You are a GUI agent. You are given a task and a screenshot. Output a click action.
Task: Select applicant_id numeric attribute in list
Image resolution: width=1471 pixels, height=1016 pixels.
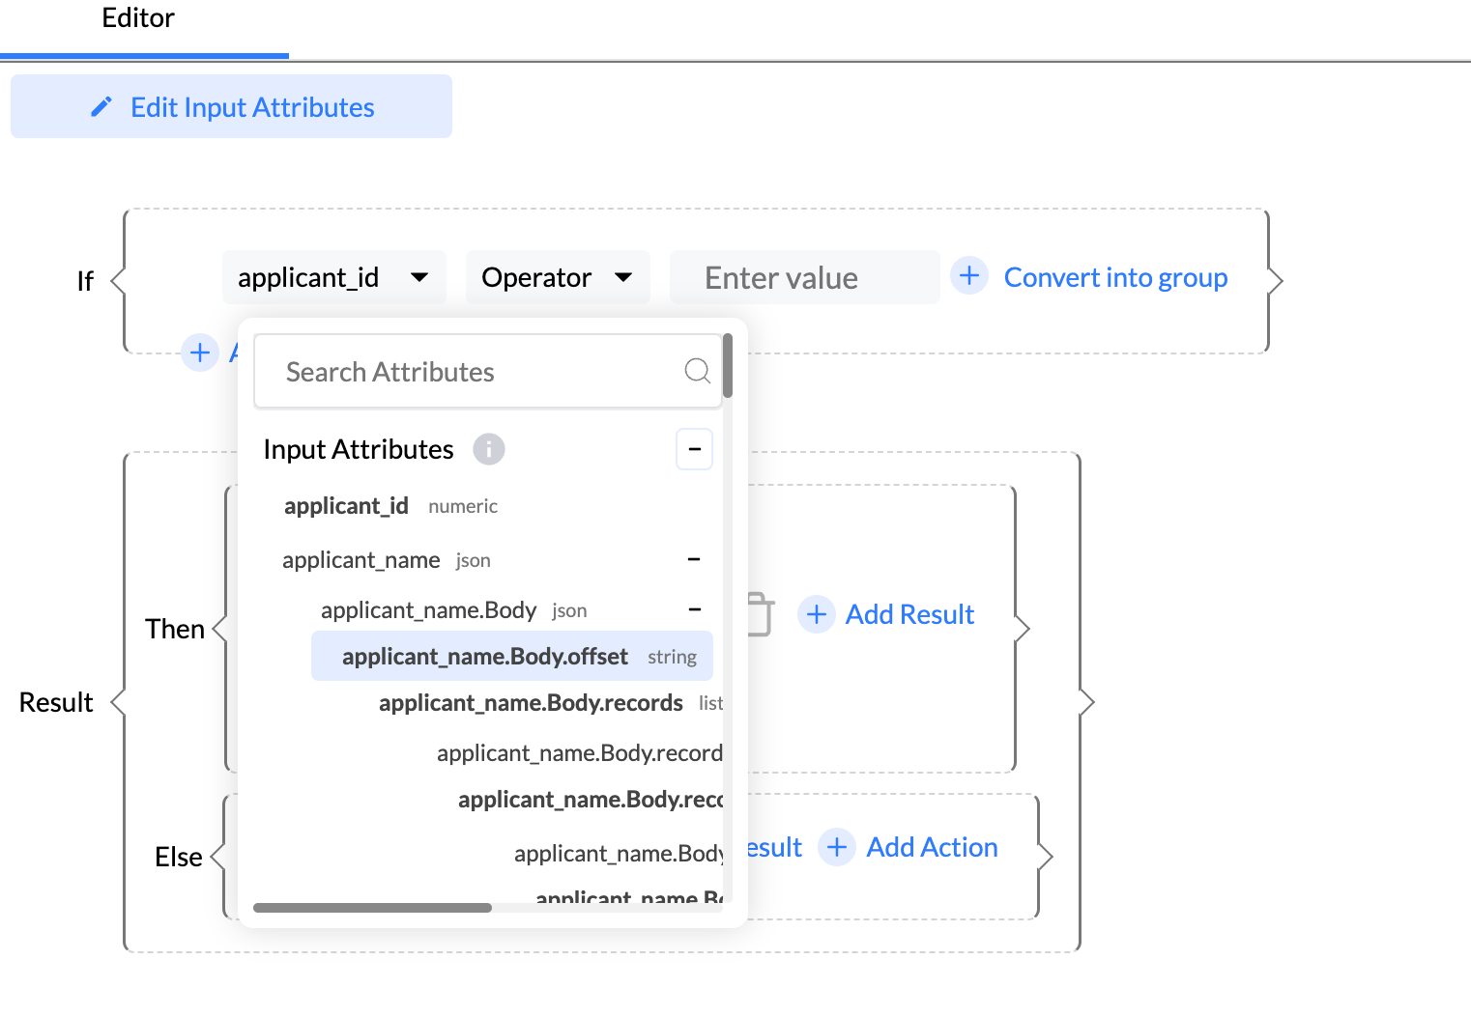346,506
